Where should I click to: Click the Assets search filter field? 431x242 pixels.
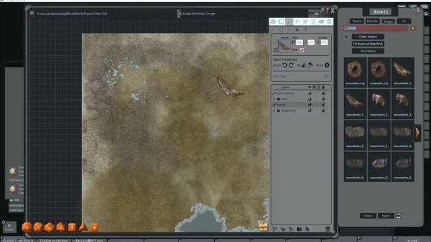(x=375, y=28)
